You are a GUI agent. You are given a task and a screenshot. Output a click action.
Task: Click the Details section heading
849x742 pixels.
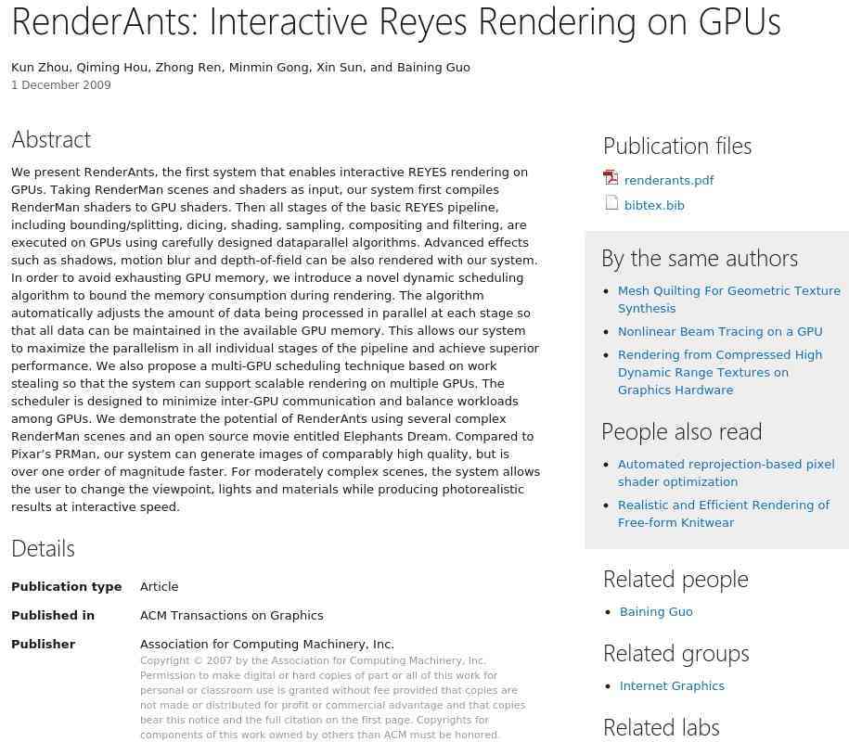click(x=43, y=549)
